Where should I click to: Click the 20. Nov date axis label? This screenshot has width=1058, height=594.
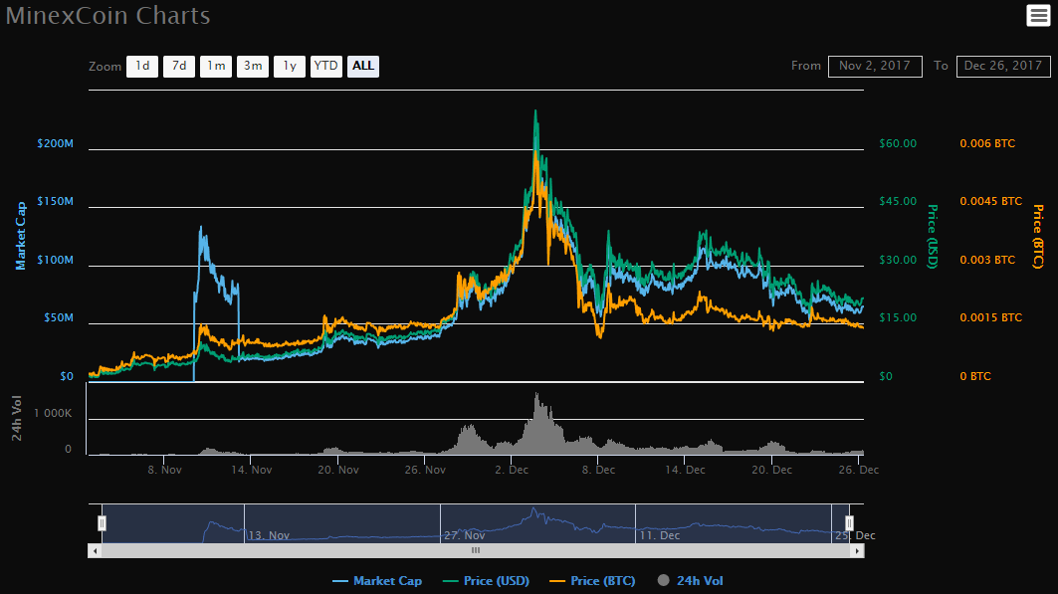point(338,470)
